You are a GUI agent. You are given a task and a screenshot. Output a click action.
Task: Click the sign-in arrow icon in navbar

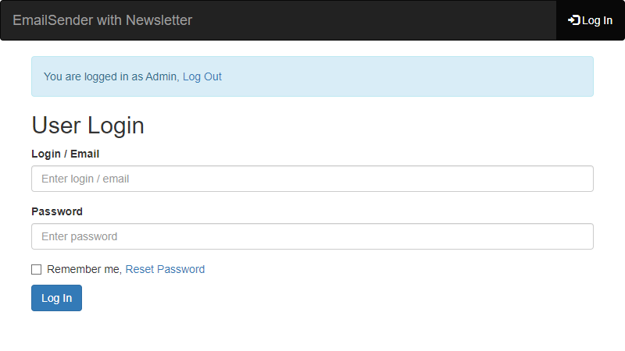coord(574,20)
